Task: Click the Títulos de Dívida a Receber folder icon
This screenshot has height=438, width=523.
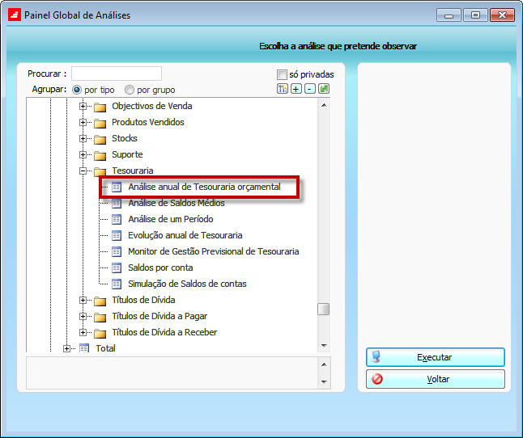Action: 100,333
